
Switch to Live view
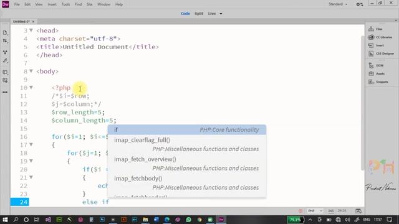212,14
